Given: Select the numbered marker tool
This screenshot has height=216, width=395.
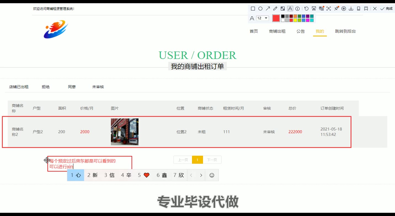Looking at the screenshot, I should (297, 9).
